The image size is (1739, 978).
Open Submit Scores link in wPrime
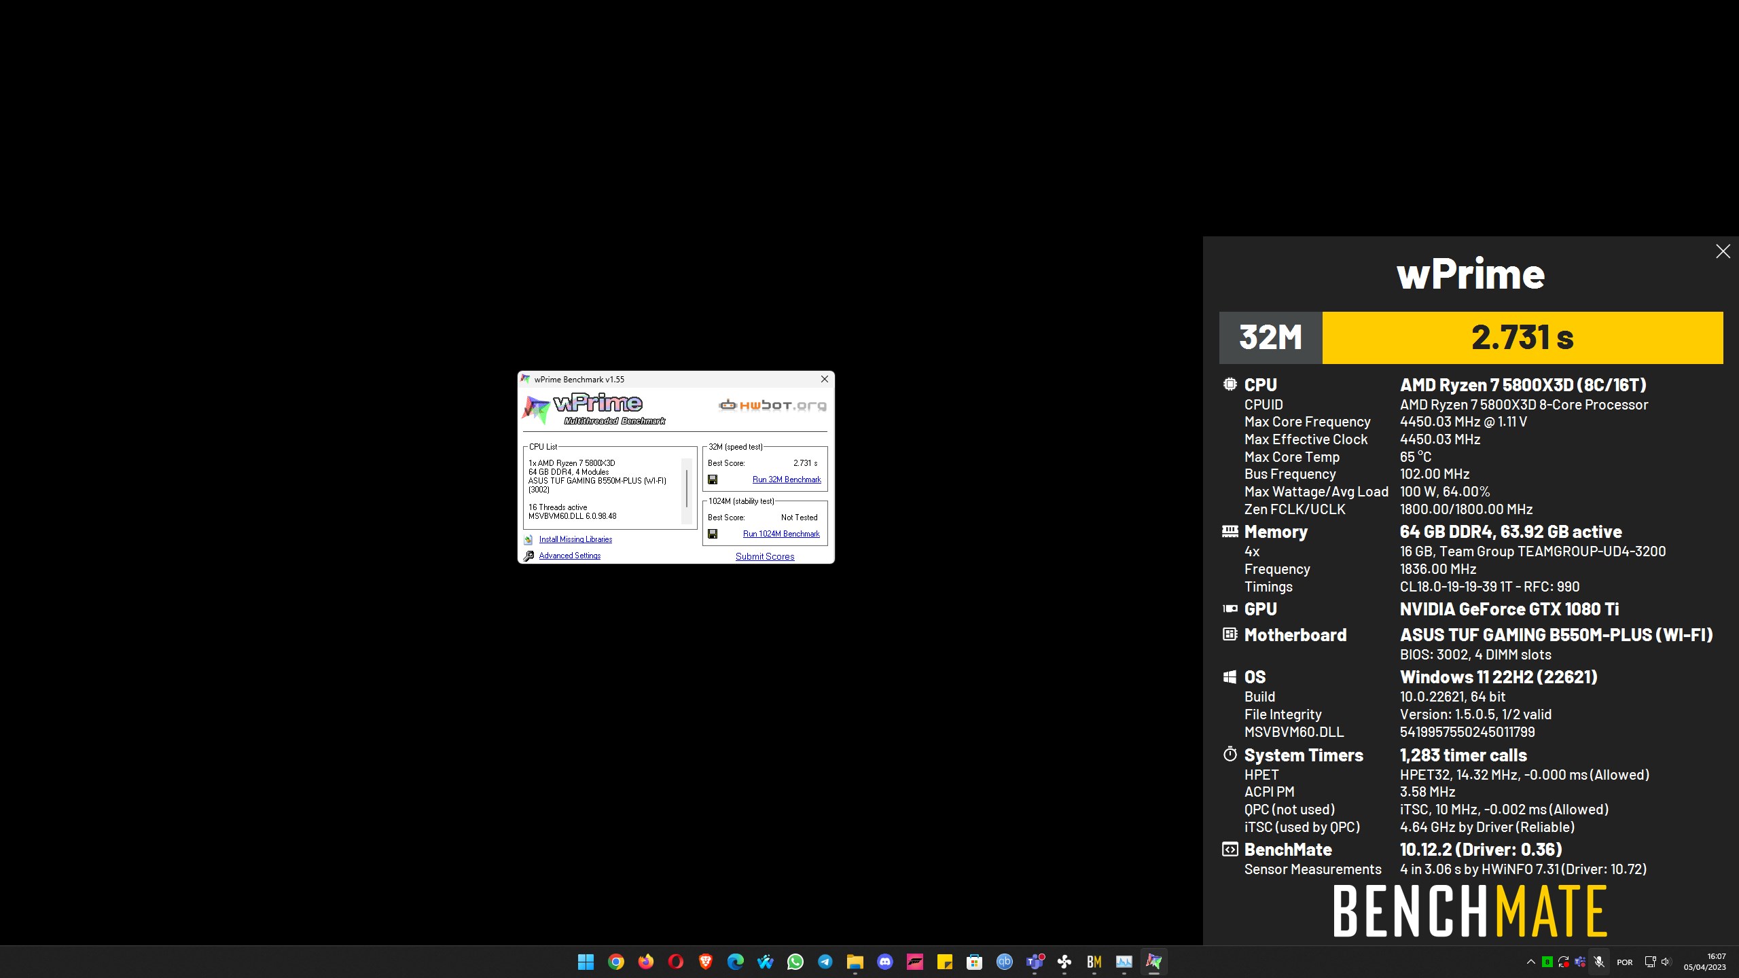(x=765, y=556)
